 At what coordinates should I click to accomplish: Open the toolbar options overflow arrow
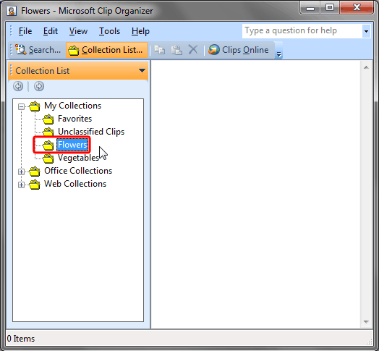point(278,54)
